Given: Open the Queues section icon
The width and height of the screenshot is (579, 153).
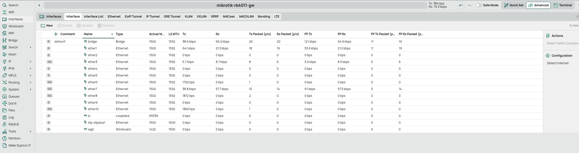Looking at the screenshot, I should click(x=4, y=96).
